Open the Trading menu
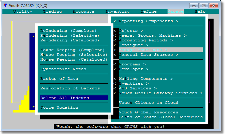This screenshot has height=135, width=225. (x=53, y=11)
